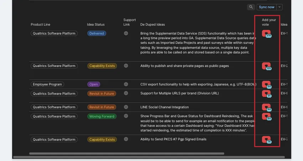Screen dimensions: 303x161
Task: Toggle heart vote on CSV export idea
Action: pos(266,84)
